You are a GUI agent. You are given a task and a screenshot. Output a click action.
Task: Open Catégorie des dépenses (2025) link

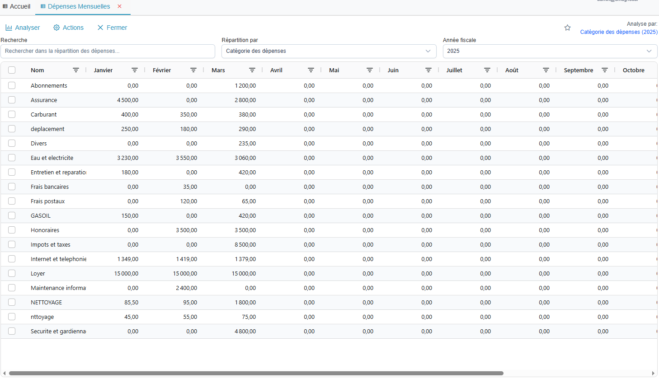618,32
